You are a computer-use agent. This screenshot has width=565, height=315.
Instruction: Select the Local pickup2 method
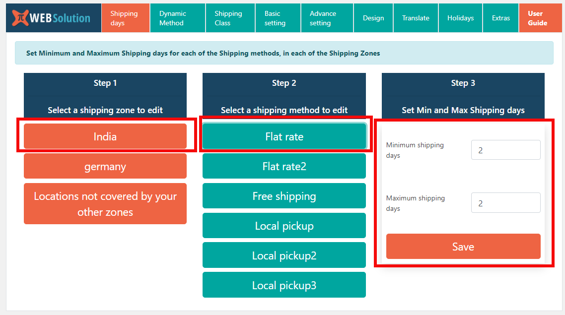click(284, 255)
